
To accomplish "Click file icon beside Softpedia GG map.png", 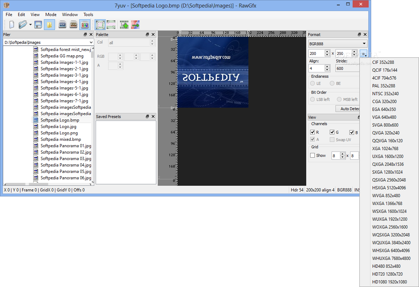I will [36, 56].
